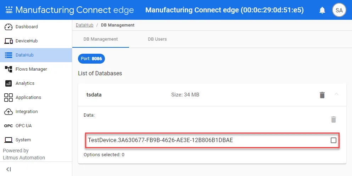The width and height of the screenshot is (352, 176).
Task: Switch to the DB Users tab
Action: click(157, 39)
